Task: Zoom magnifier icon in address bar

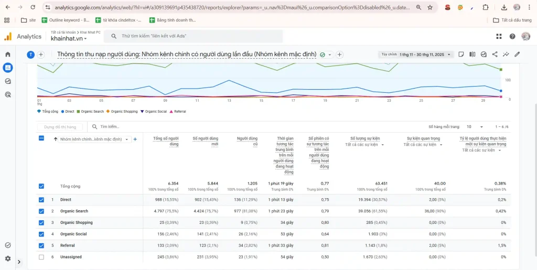Action: (x=418, y=7)
